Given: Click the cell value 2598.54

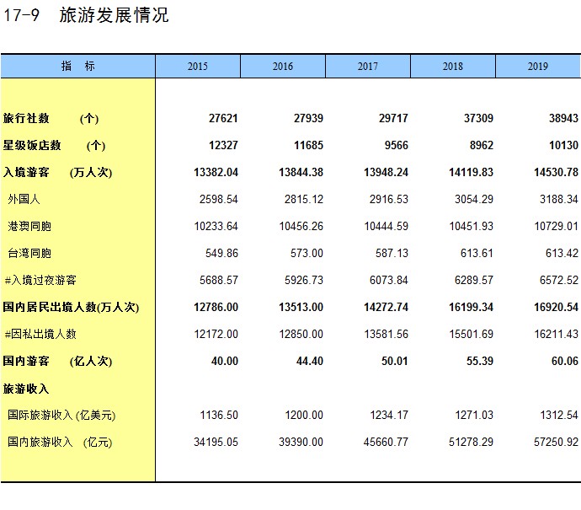Looking at the screenshot, I should point(219,199).
